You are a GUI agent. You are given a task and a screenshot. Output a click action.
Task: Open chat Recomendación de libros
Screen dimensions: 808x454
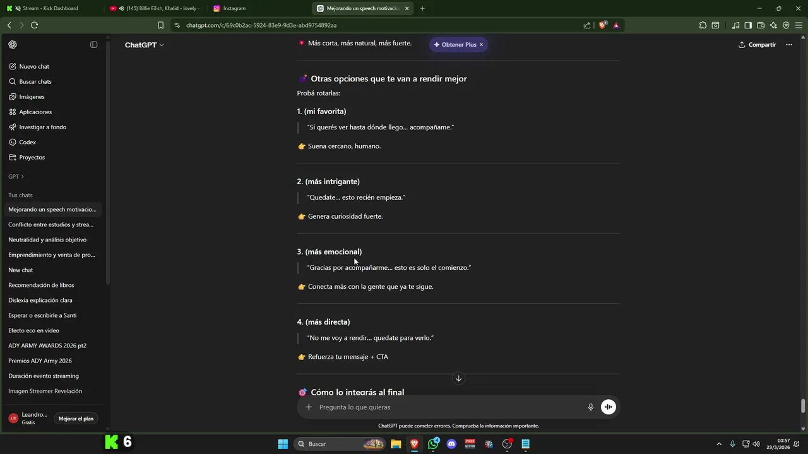(x=53, y=285)
